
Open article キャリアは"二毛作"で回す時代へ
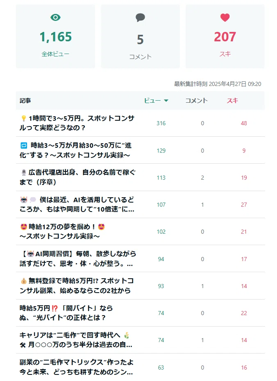(x=76, y=340)
